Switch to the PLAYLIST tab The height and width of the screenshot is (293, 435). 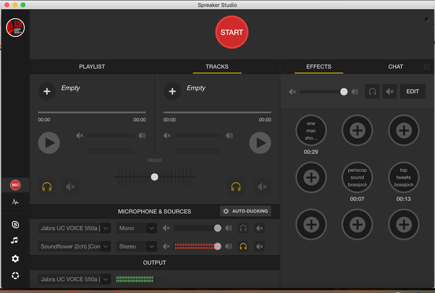tap(92, 67)
